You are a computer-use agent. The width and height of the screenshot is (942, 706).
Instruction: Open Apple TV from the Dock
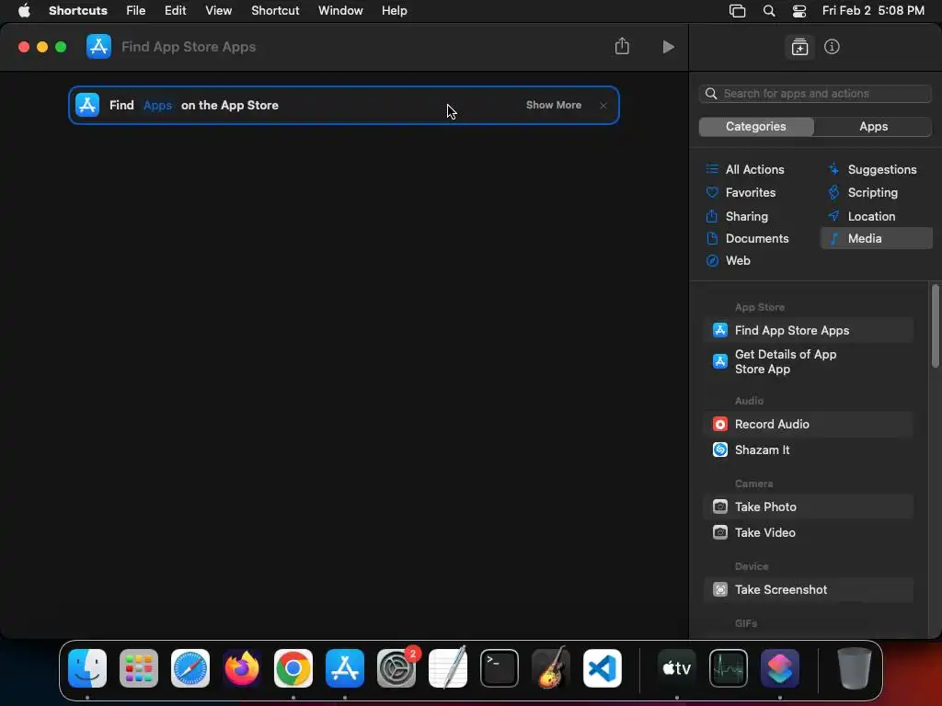click(677, 668)
